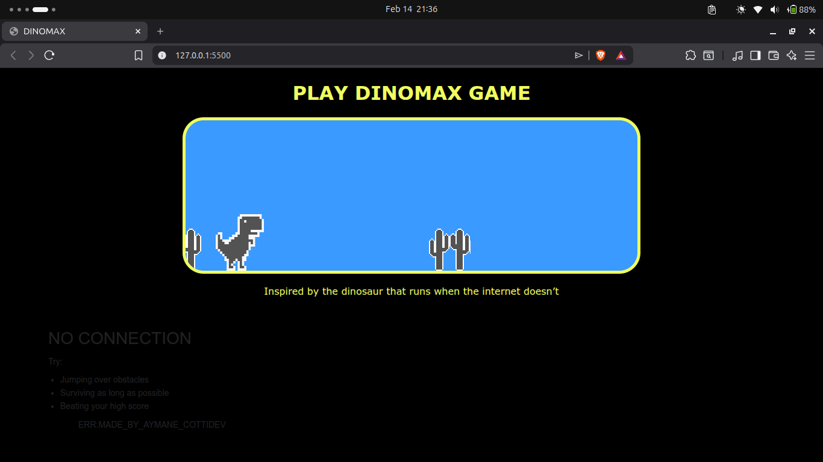Open Brave Wallet from the toolbar

pyautogui.click(x=774, y=55)
